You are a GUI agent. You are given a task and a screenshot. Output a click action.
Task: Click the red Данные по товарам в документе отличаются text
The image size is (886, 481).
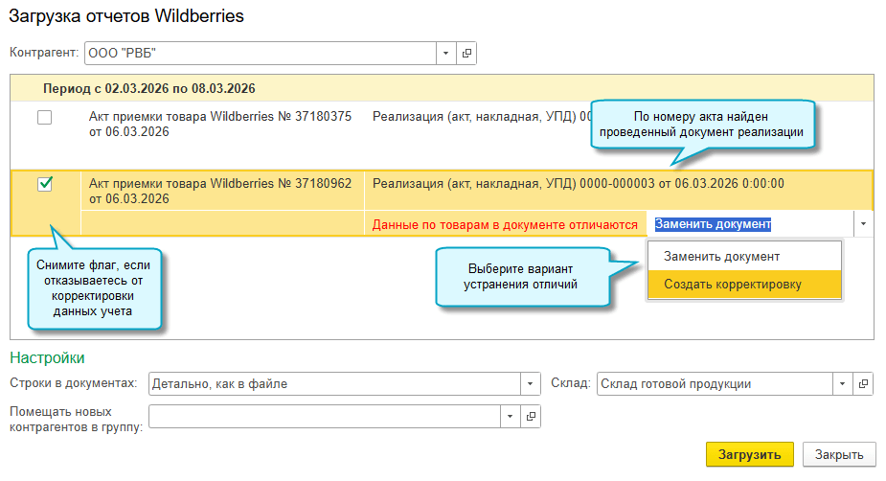coord(505,225)
